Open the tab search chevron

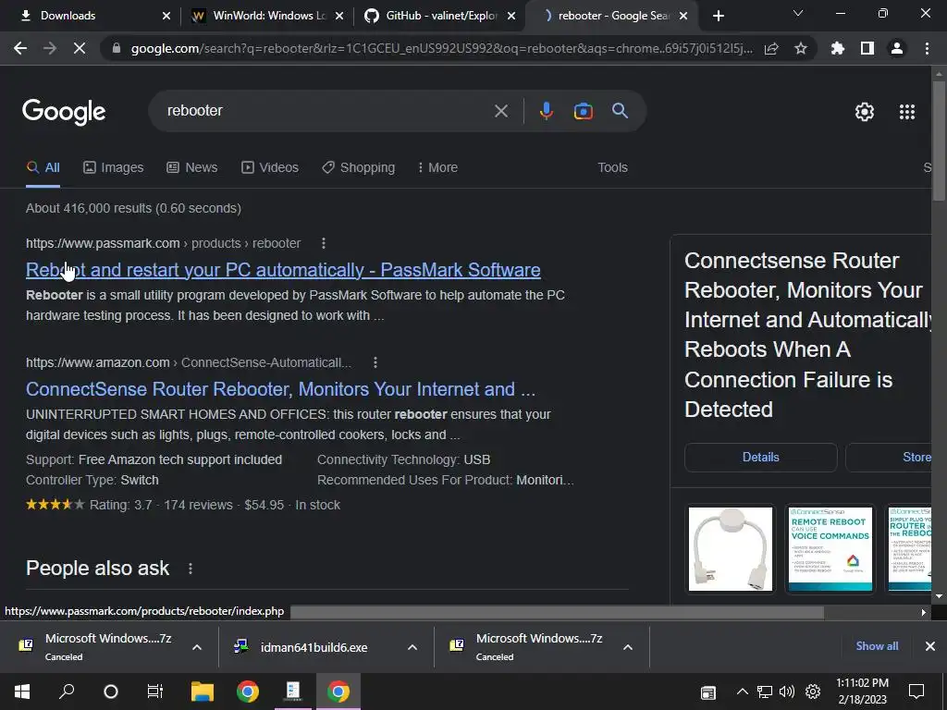point(798,13)
